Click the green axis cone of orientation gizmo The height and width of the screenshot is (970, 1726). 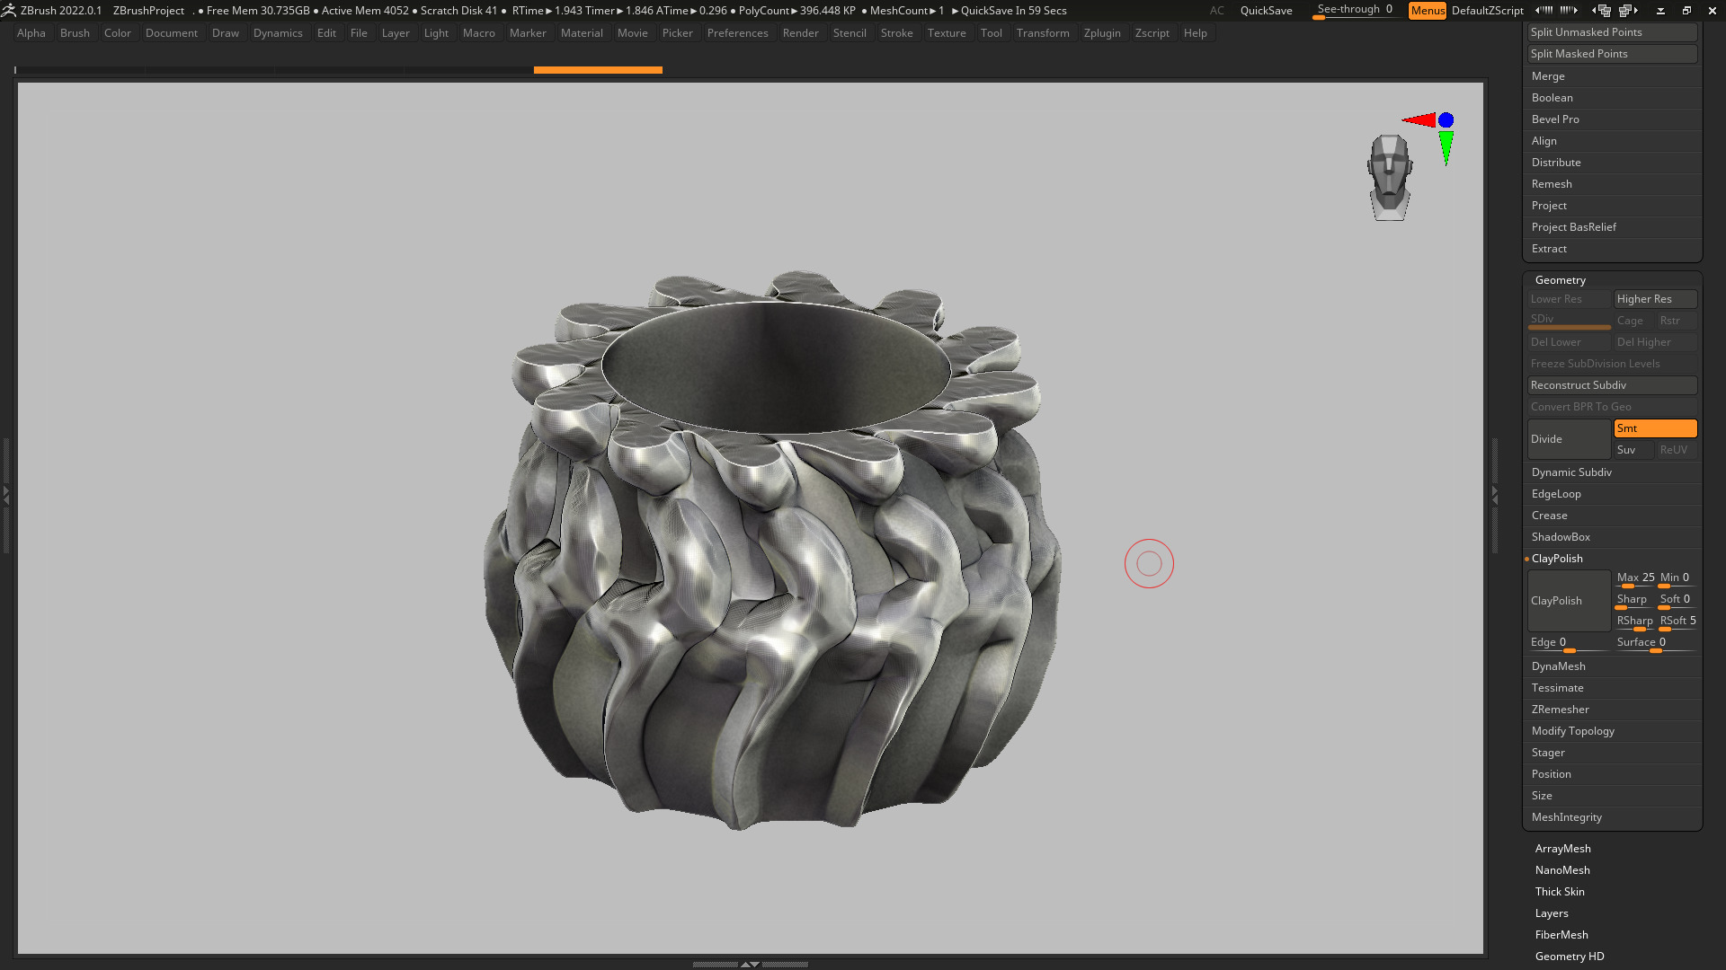pyautogui.click(x=1446, y=147)
